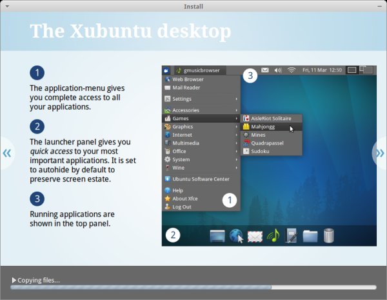The image size is (387, 300).
Task: Minimize the Install window
Action: pyautogui.click(x=380, y=6)
